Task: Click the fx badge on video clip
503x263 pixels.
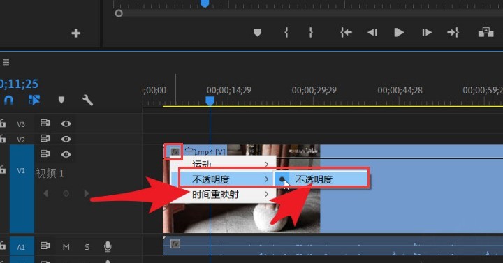Action: pyautogui.click(x=175, y=151)
